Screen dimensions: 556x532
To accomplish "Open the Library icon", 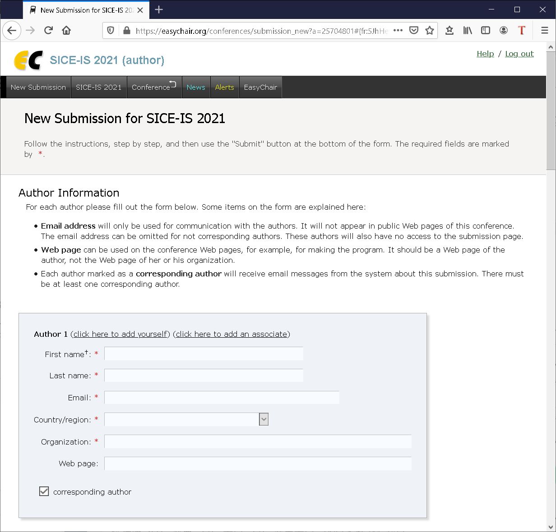I will [x=468, y=31].
